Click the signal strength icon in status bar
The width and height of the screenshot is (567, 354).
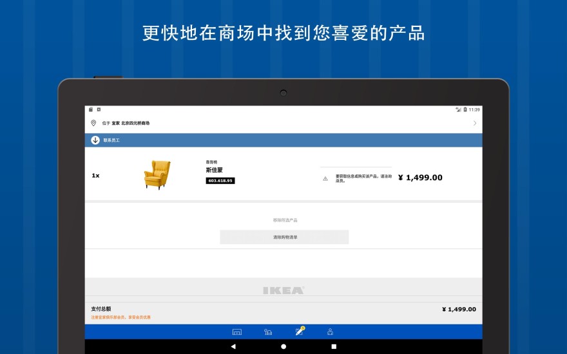tap(459, 109)
